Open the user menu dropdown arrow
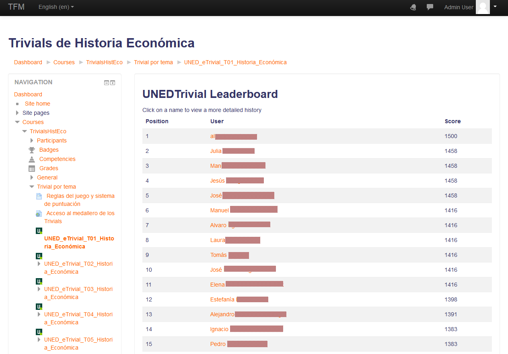The image size is (508, 354). pos(495,6)
